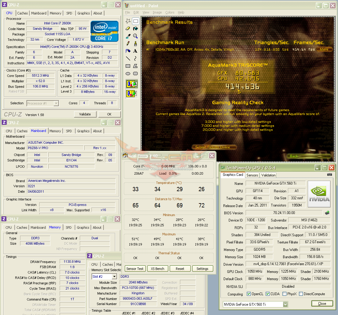338x315 pixels.
Task: Click the Intel Core i7 logo in CPU-Z
Action: (x=104, y=31)
